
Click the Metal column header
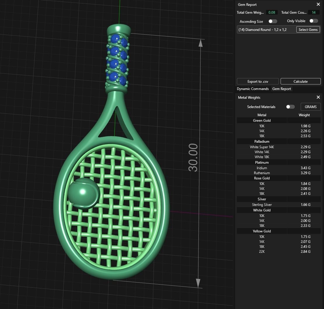(x=262, y=115)
